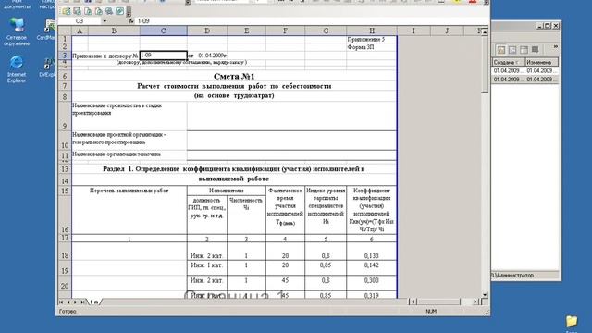Click dark grid icon in the right window toolbar
Viewport: 592px width, 333px height.
coord(535,49)
